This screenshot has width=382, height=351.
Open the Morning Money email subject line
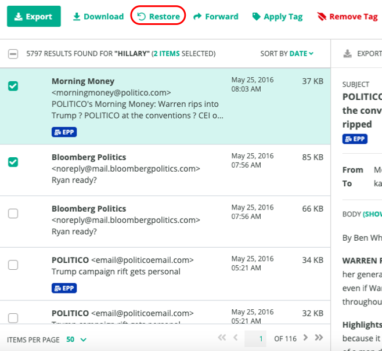point(138,110)
